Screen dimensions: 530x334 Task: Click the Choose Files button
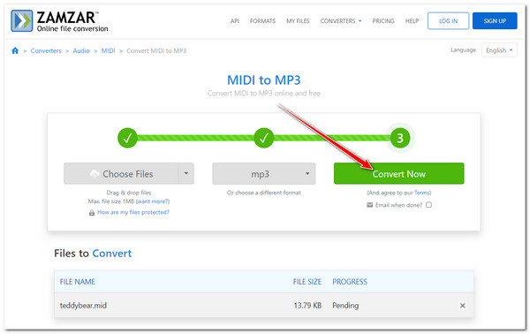[x=121, y=173]
